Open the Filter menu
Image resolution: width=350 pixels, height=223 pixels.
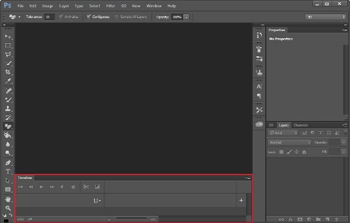(x=110, y=6)
